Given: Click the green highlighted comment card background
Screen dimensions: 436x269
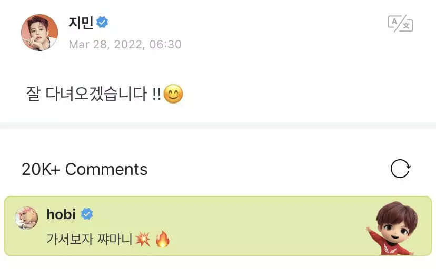Looking at the screenshot, I should [x=218, y=226].
